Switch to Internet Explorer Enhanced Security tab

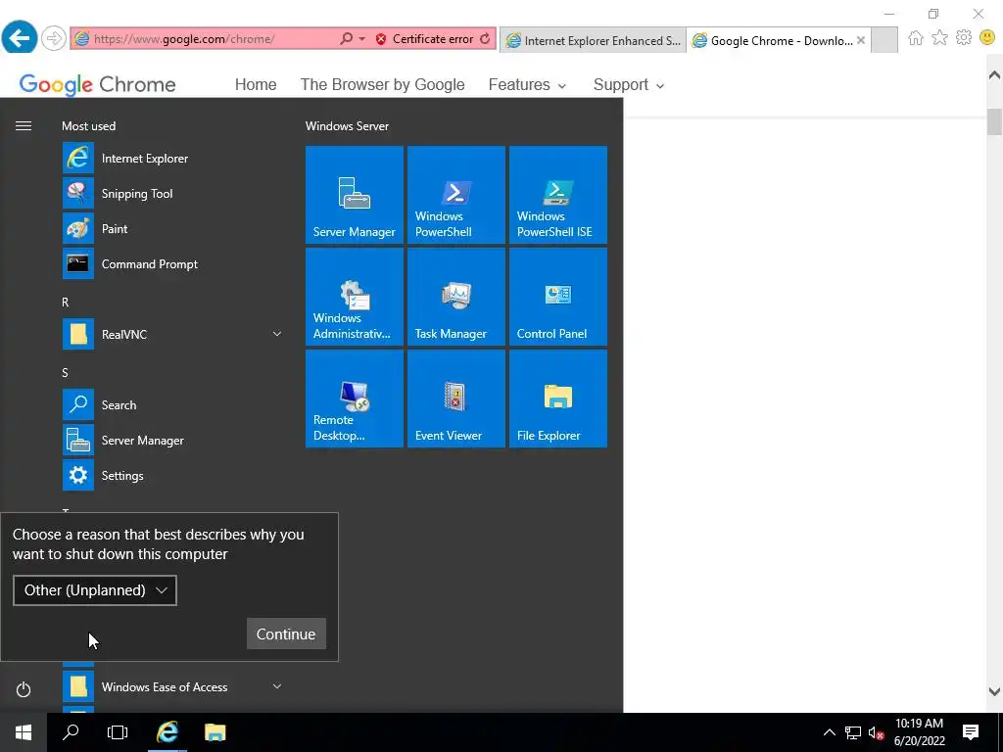(x=593, y=40)
